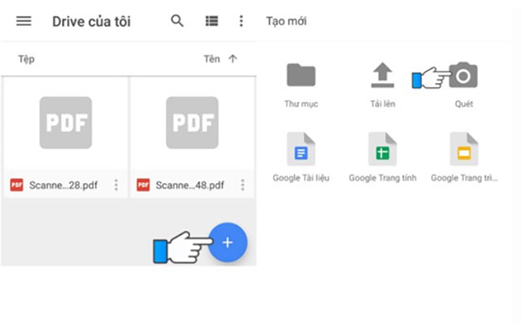Image resolution: width=521 pixels, height=325 pixels.
Task: Open the Scanne...48.pdf thumbnail
Action: pos(192,123)
